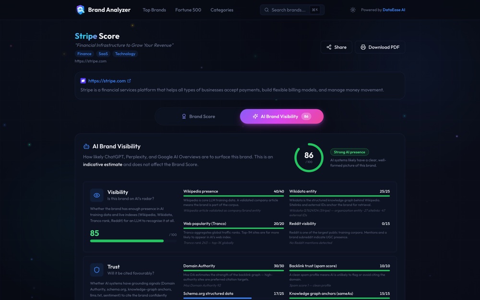The height and width of the screenshot is (300, 480).
Task: Click the Wikipedia presence 40/40 bar
Action: click(234, 196)
